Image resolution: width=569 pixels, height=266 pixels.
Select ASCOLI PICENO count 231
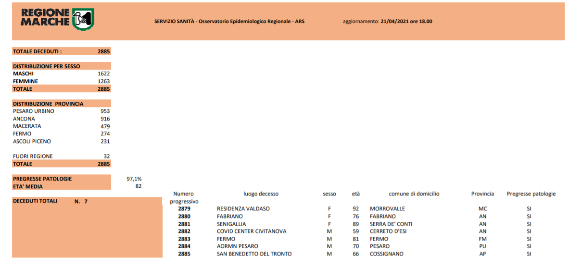[105, 141]
